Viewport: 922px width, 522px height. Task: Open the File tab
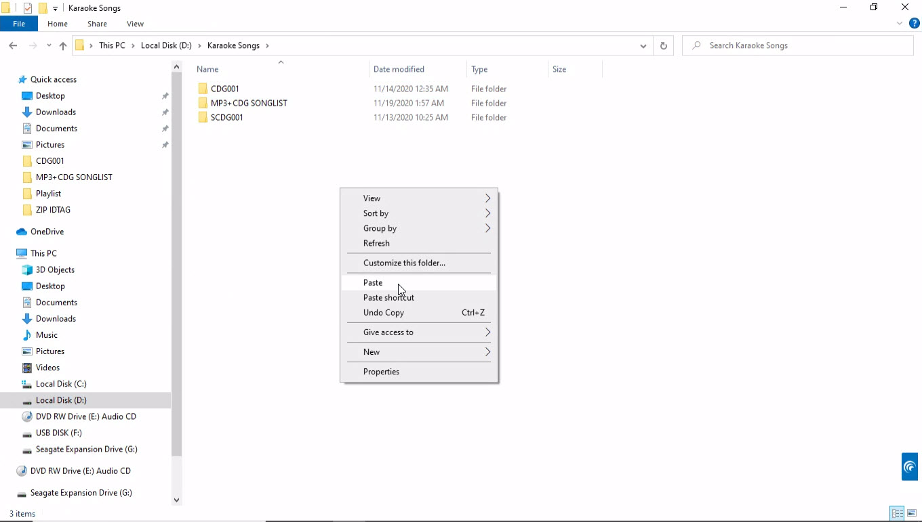(19, 24)
